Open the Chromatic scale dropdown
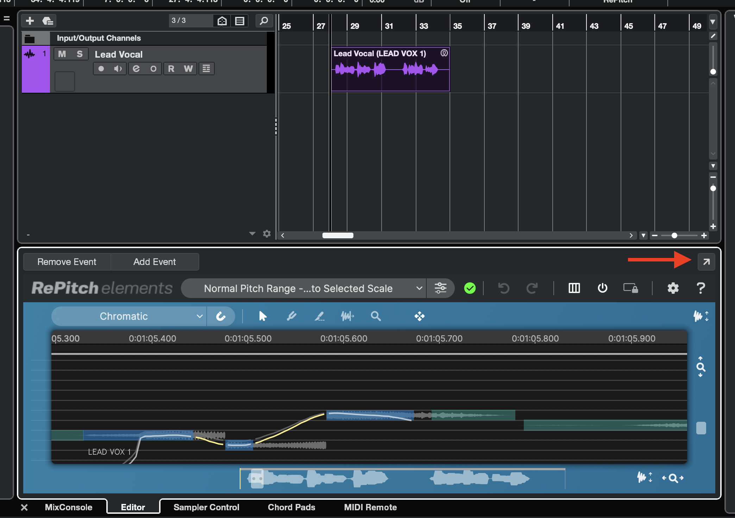The image size is (735, 518). 129,316
